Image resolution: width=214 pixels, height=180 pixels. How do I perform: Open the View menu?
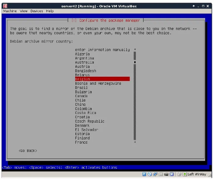[x=24, y=11]
